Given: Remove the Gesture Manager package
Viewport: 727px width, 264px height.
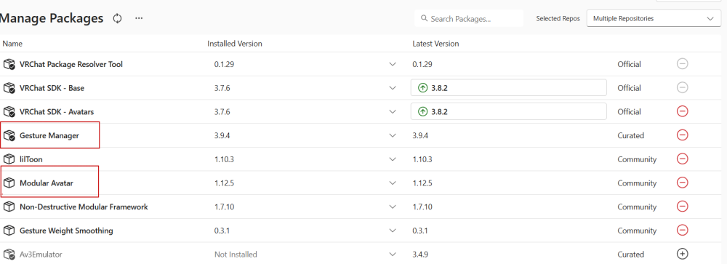Looking at the screenshot, I should (682, 135).
